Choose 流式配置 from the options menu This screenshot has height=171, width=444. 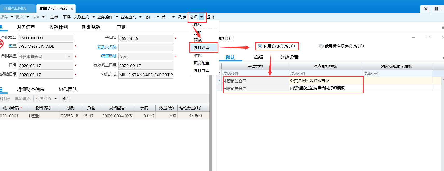point(202,63)
